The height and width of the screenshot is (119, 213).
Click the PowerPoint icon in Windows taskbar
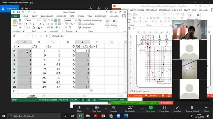click(x=103, y=116)
